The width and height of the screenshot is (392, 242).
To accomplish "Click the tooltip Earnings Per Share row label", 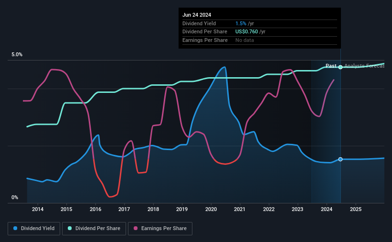I will (x=205, y=40).
